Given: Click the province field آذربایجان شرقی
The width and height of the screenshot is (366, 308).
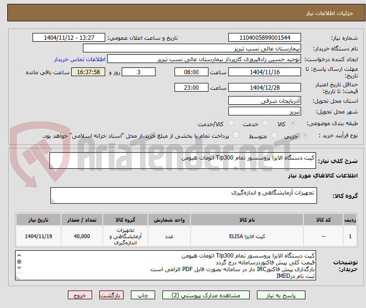Looking at the screenshot, I should [265, 100].
